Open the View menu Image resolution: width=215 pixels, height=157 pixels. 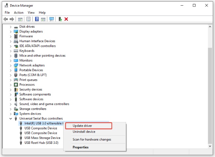[x=31, y=13]
